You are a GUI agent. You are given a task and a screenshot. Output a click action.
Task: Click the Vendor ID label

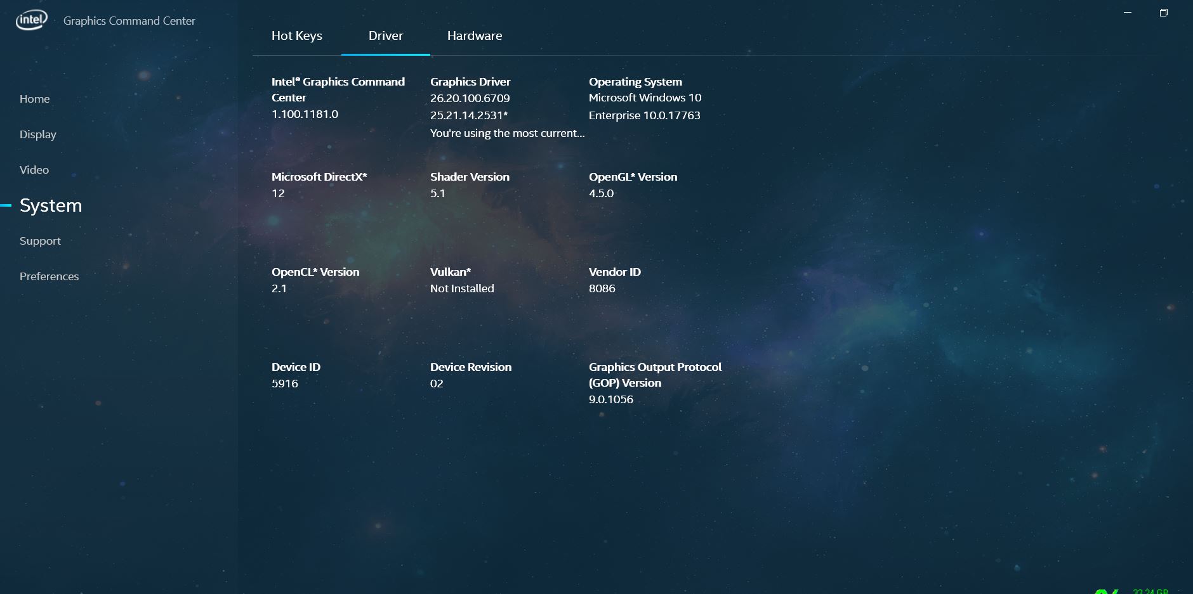click(615, 272)
